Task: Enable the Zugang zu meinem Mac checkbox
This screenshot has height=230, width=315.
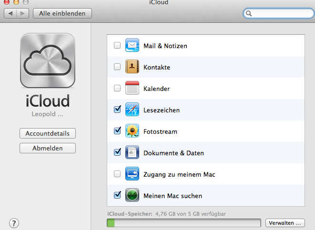Action: coord(117,174)
